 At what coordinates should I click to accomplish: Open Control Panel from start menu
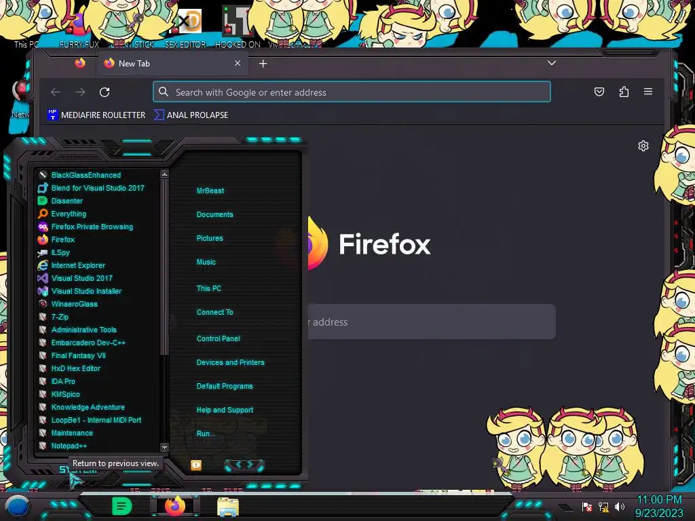tap(218, 339)
